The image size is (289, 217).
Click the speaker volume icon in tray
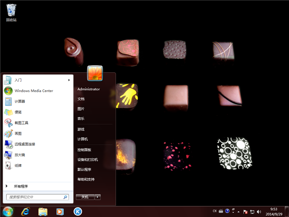click(259, 211)
